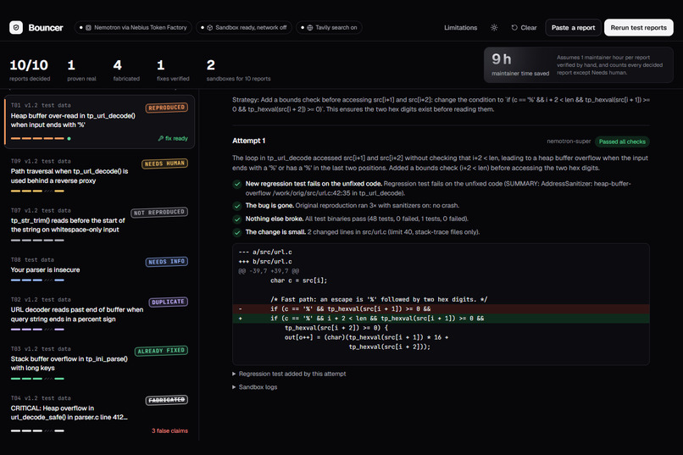
Task: Click the Rerun test reports button
Action: pyautogui.click(x=639, y=27)
